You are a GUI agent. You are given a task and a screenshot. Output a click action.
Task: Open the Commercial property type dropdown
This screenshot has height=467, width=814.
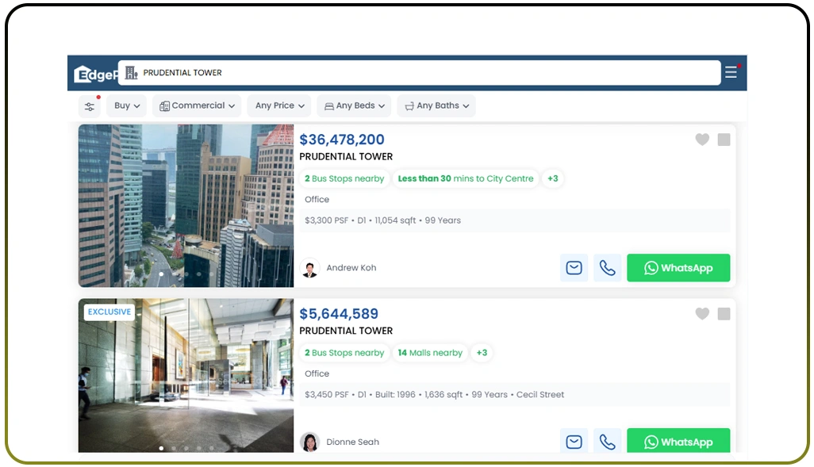coord(196,105)
